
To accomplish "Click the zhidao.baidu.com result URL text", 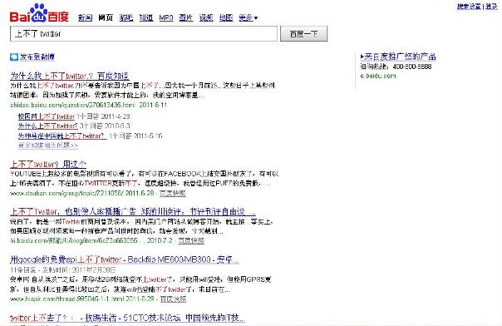I will (72, 105).
